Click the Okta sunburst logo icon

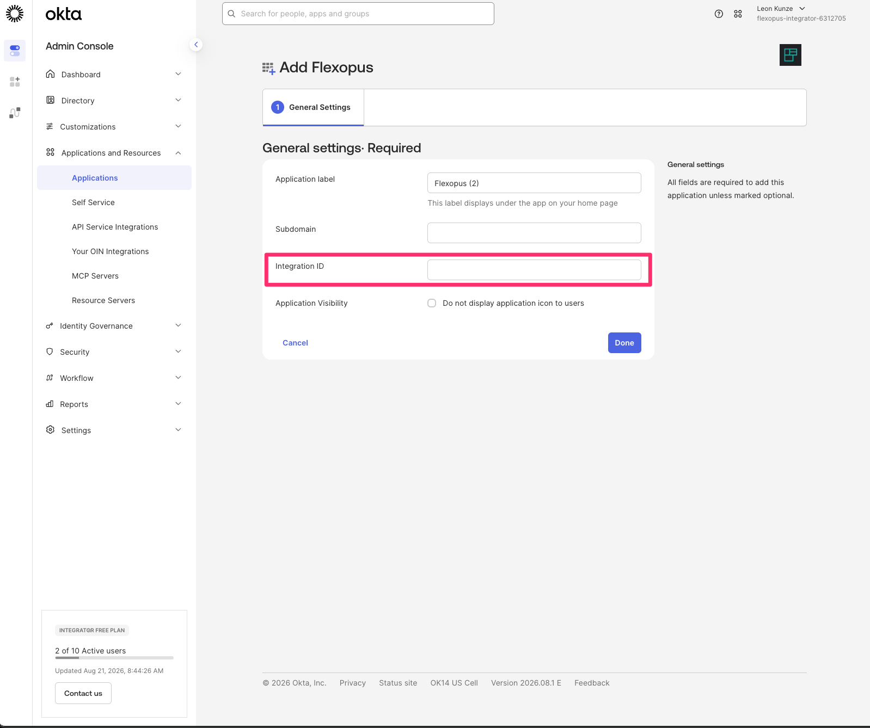click(15, 14)
